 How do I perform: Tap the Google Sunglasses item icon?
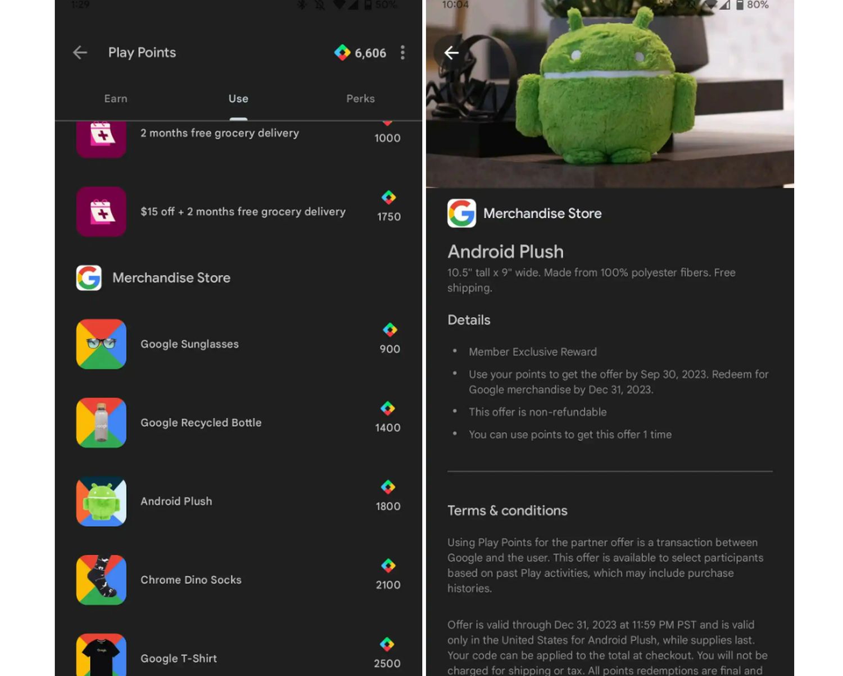pyautogui.click(x=101, y=344)
